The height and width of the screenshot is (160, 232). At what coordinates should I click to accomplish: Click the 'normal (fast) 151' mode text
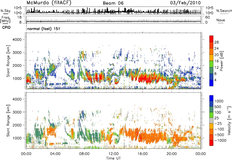pos(44,29)
